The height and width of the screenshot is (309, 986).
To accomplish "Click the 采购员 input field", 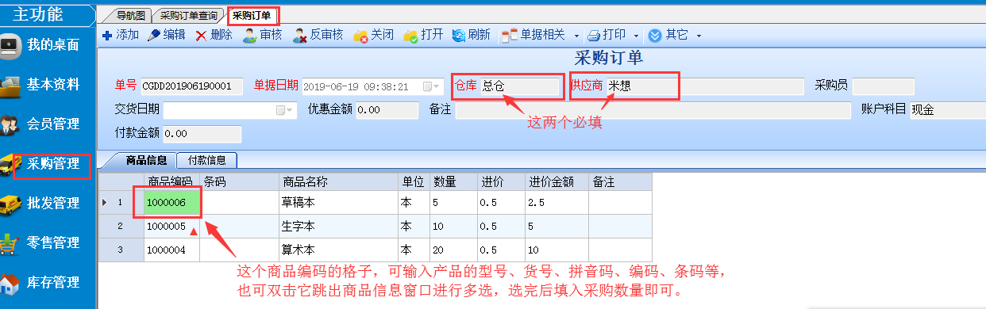I will [x=884, y=86].
